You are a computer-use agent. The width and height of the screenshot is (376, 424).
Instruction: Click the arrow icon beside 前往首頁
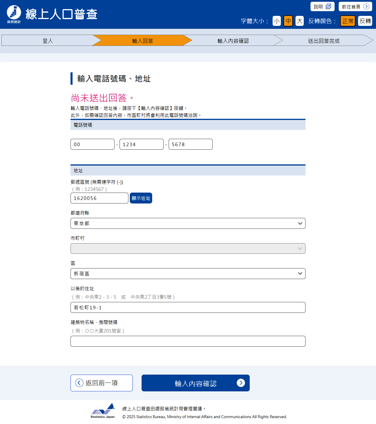point(366,6)
